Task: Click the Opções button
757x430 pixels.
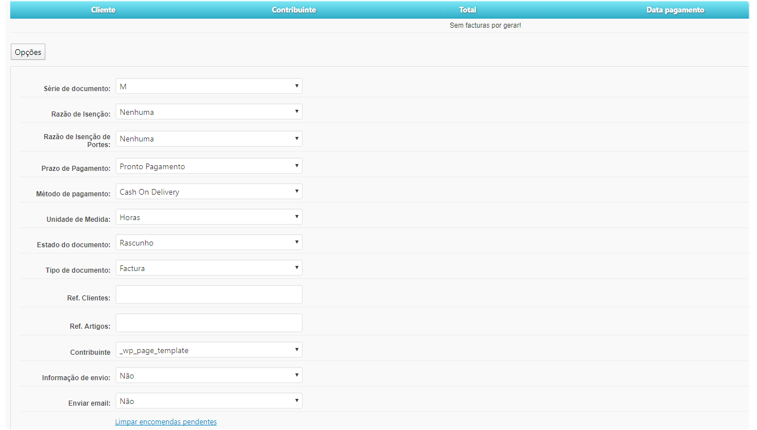Action: pyautogui.click(x=28, y=52)
